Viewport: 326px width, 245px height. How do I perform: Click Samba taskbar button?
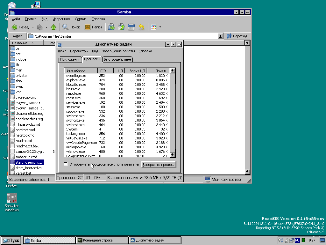pos(49,240)
